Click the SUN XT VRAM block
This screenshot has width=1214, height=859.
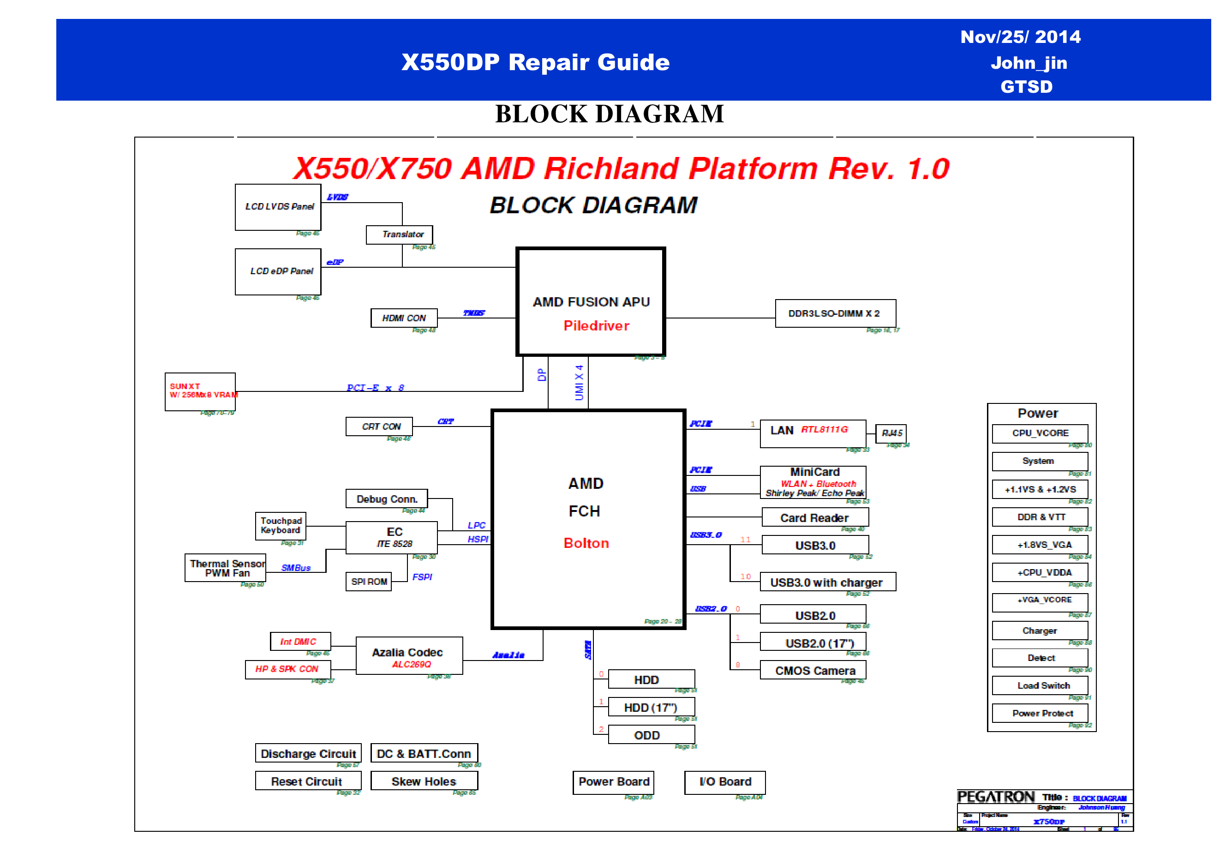200,391
